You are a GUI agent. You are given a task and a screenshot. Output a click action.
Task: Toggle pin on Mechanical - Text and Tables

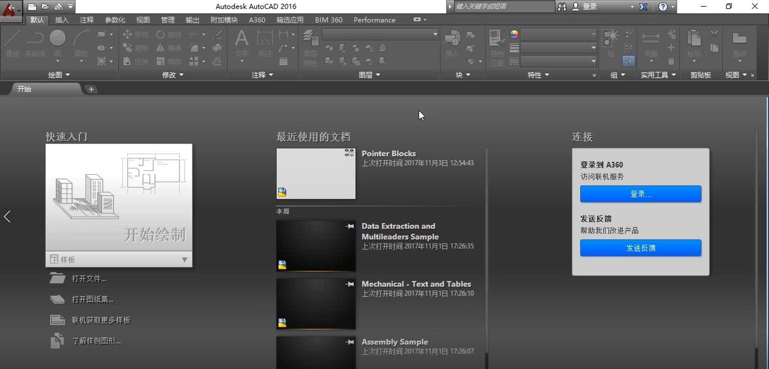click(349, 284)
